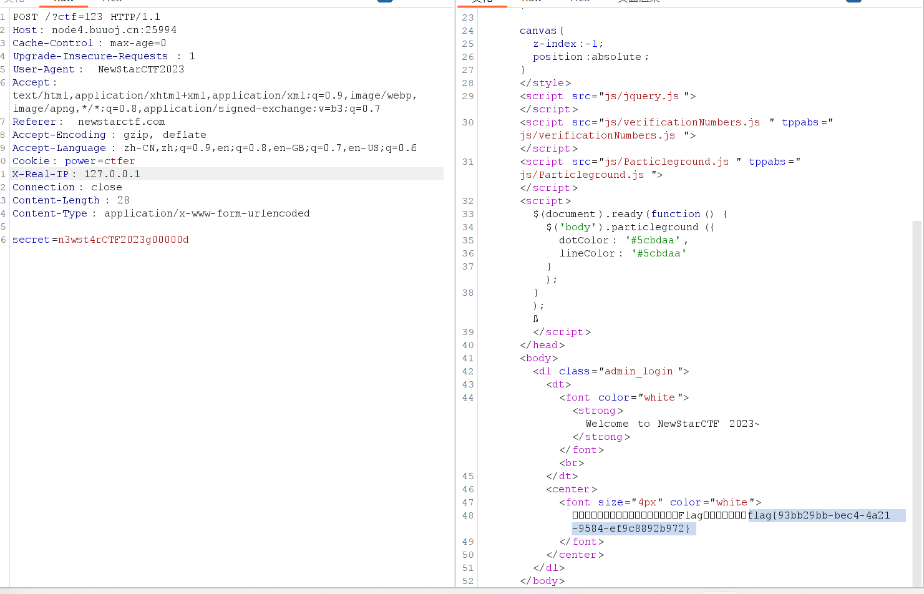This screenshot has width=924, height=594.
Task: Click the User-Agent value NewStarCTF2023
Action: tap(141, 69)
